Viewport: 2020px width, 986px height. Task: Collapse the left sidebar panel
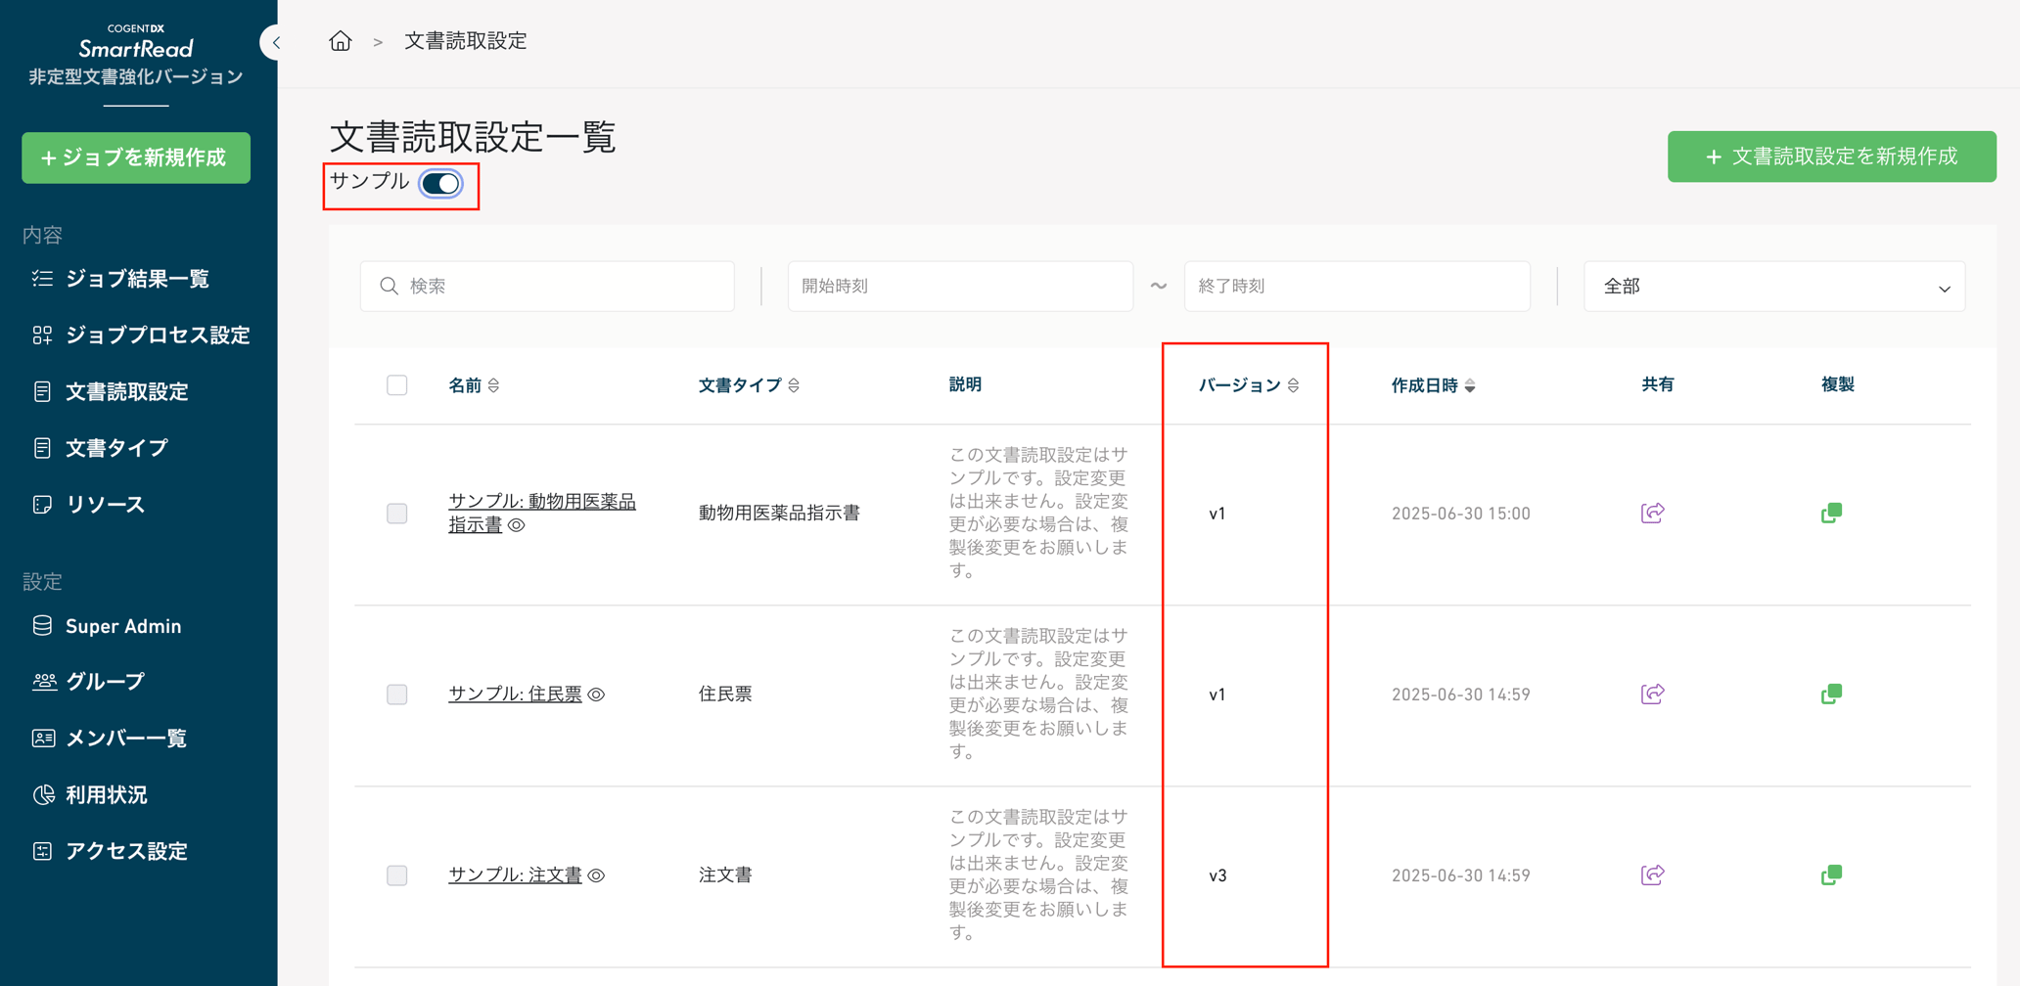pos(276,43)
